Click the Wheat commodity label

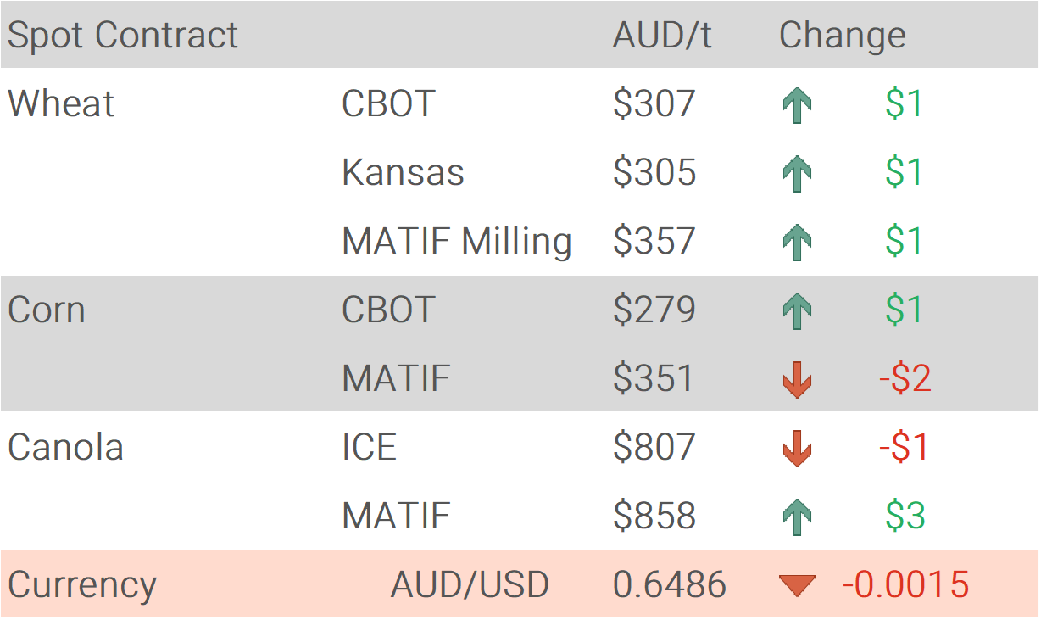[x=61, y=104]
